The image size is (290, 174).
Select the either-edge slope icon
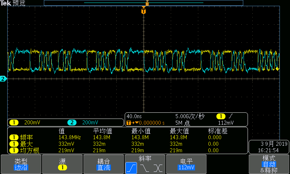tap(158, 168)
